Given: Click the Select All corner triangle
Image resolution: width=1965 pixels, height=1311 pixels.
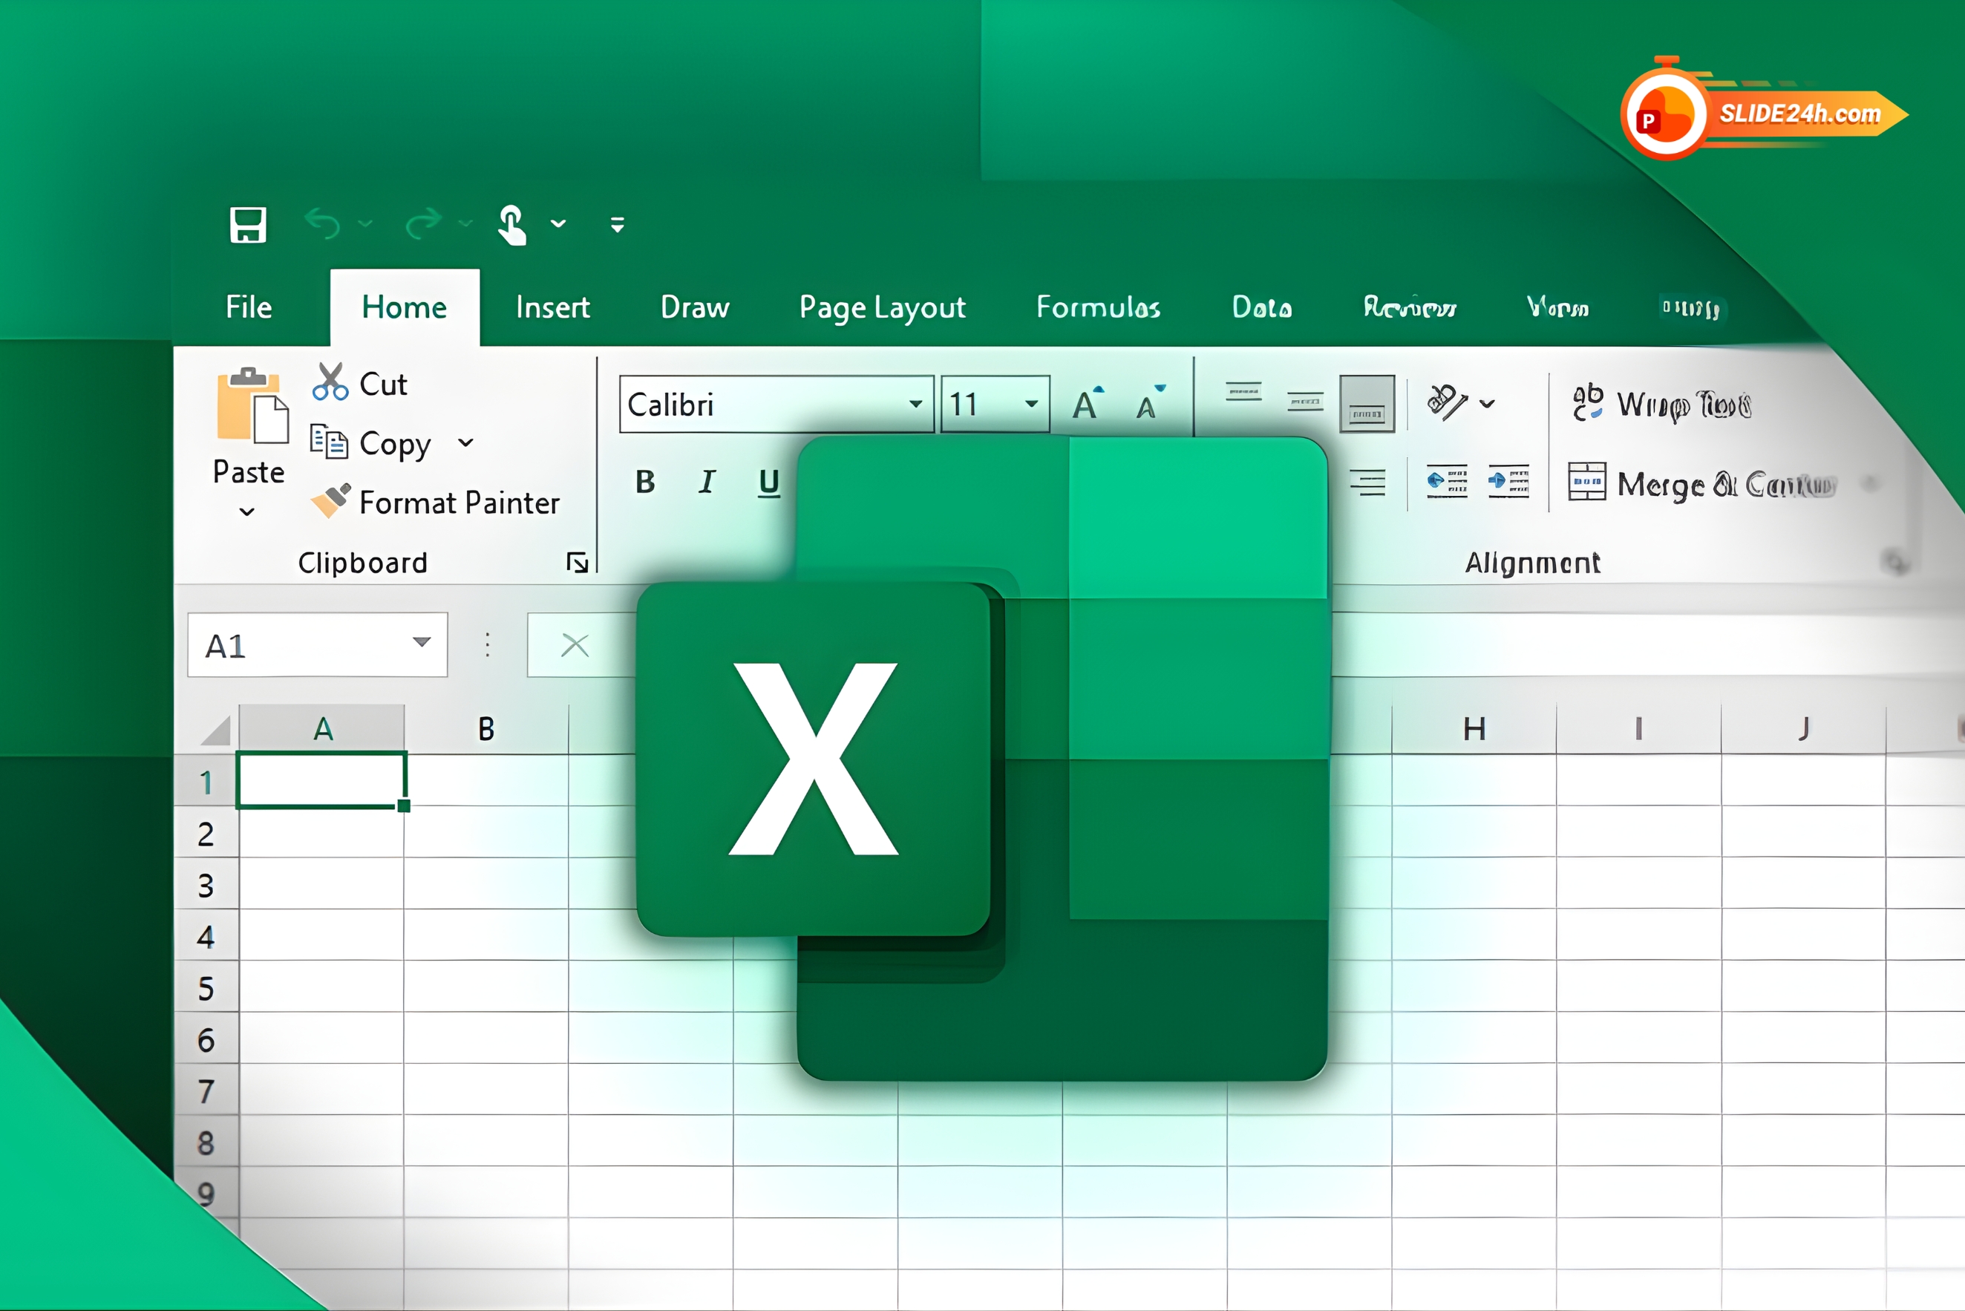Looking at the screenshot, I should [216, 730].
